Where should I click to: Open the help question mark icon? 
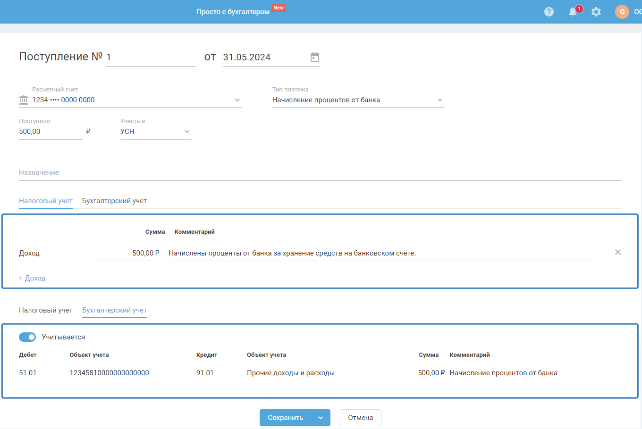pyautogui.click(x=549, y=12)
